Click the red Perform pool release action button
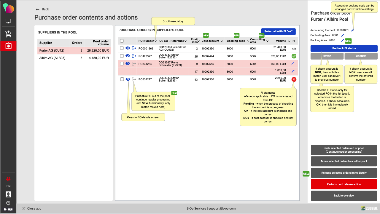Image resolution: width=380 pixels, height=214 pixels. pos(344,184)
